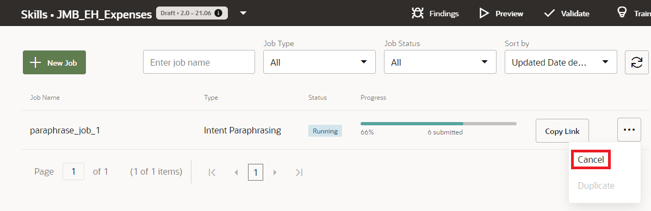Go to first page of jobs
Screen dimensions: 651x211
click(212, 172)
